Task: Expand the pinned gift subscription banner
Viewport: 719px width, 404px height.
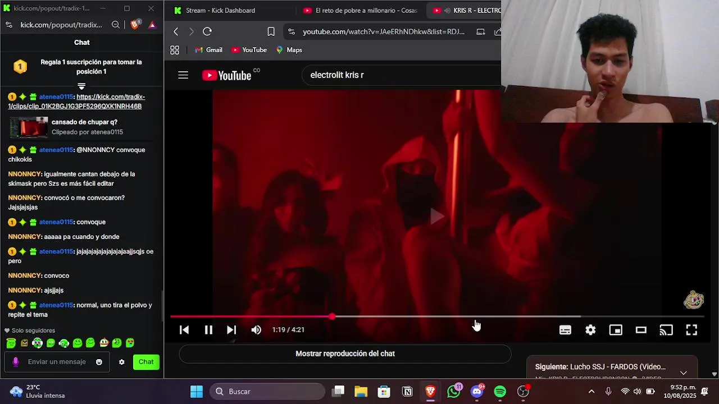Action: [x=81, y=86]
